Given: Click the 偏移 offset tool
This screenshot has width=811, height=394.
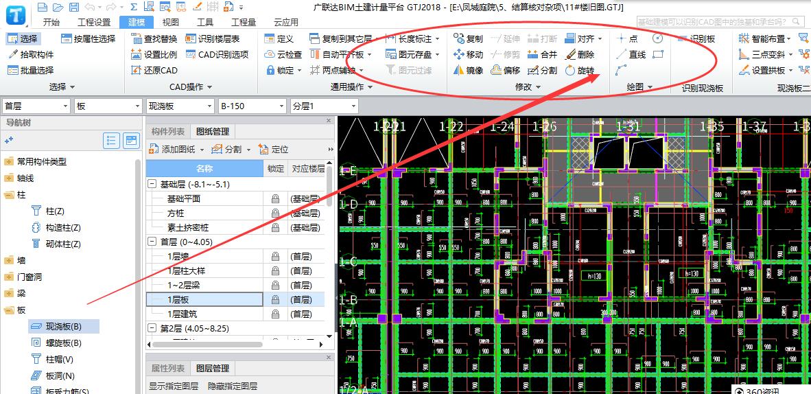Looking at the screenshot, I should click(x=505, y=71).
